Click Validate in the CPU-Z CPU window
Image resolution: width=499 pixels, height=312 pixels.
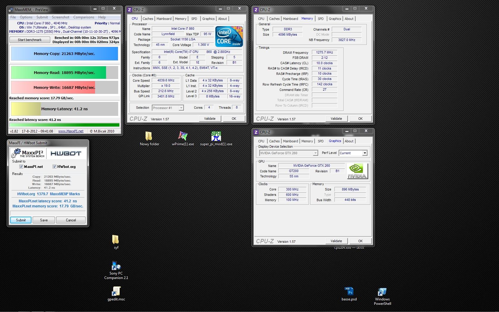coord(210,119)
